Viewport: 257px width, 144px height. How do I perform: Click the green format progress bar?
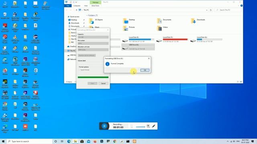coord(93,77)
